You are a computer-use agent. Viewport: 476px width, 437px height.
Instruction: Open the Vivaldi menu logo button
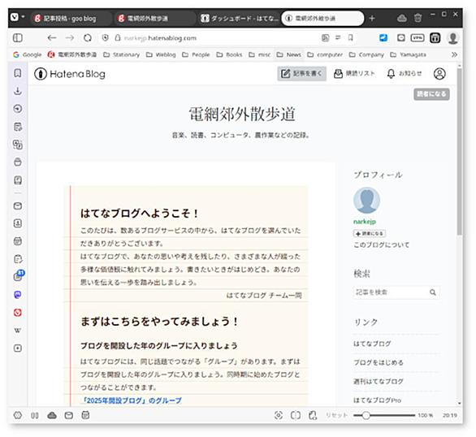(x=15, y=17)
